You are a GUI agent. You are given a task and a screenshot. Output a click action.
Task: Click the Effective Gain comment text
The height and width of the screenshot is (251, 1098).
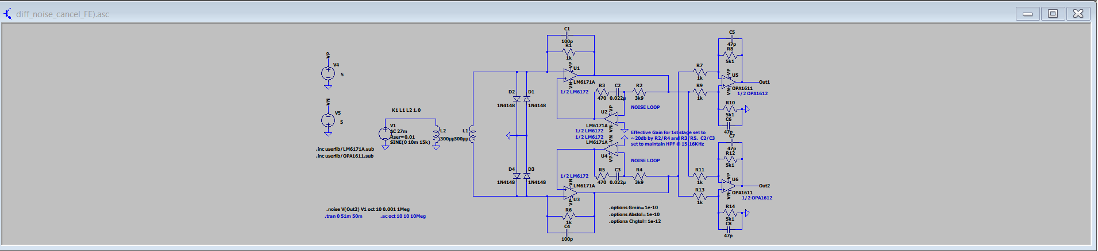tap(673, 138)
